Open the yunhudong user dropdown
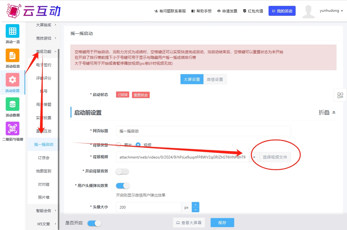 point(331,11)
